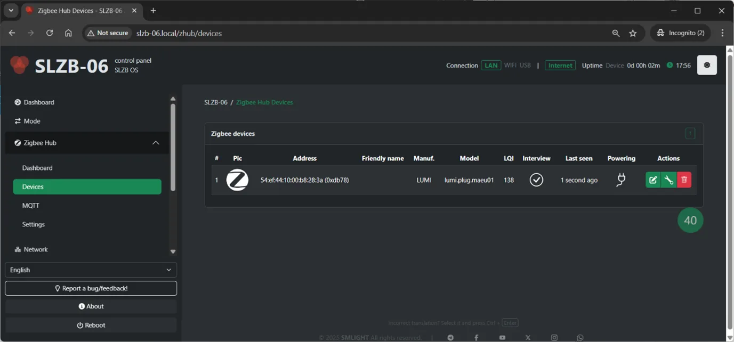Select Mode in the sidebar

pyautogui.click(x=32, y=121)
